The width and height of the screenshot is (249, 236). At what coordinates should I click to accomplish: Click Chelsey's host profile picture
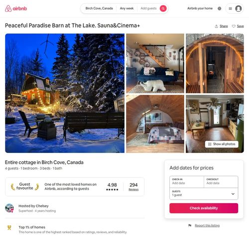(x=9, y=208)
